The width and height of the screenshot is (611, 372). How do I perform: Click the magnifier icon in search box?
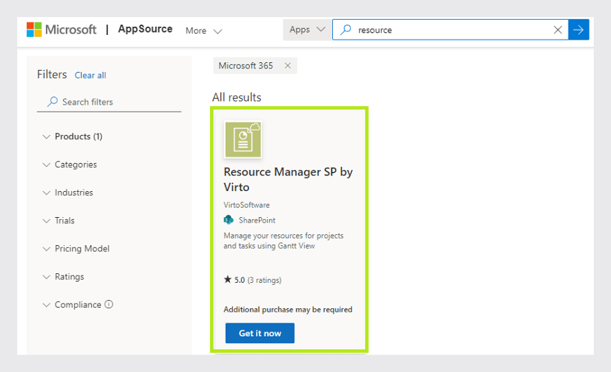(345, 30)
